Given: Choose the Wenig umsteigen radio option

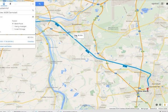Looking at the screenshot, I should tap(13, 26).
